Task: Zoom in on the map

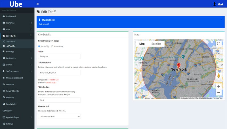Action: [218, 86]
